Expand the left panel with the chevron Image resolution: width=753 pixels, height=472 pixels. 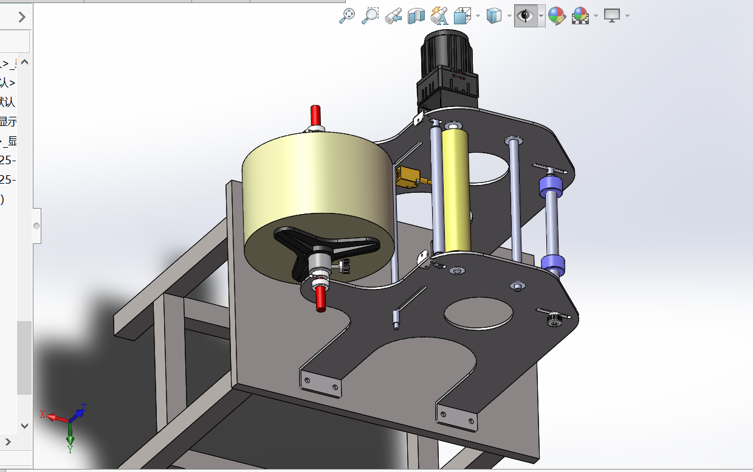point(22,17)
